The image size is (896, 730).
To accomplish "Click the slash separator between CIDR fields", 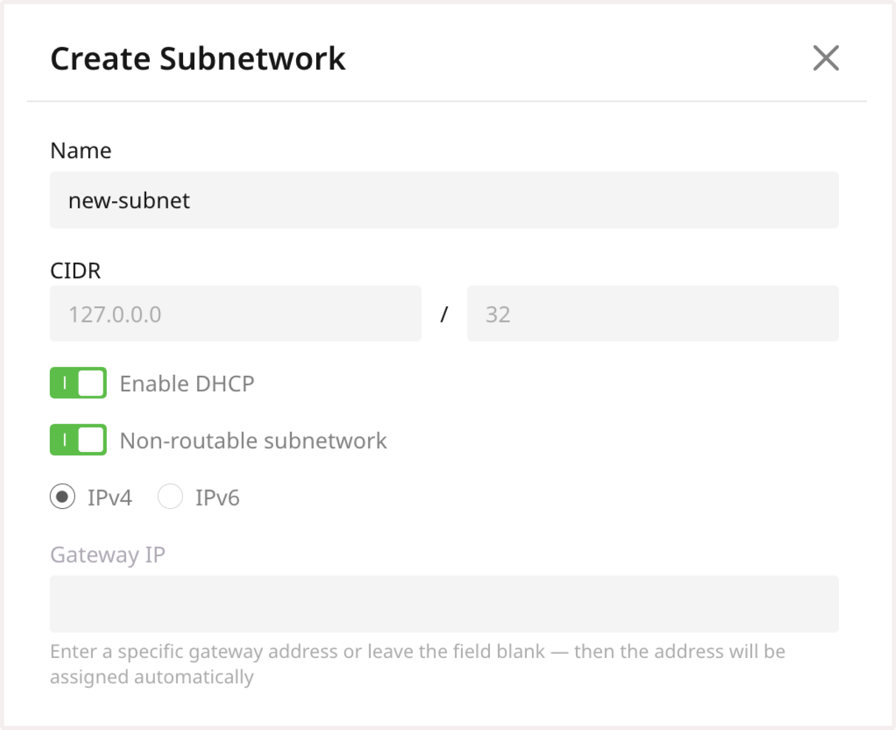I will pos(445,314).
